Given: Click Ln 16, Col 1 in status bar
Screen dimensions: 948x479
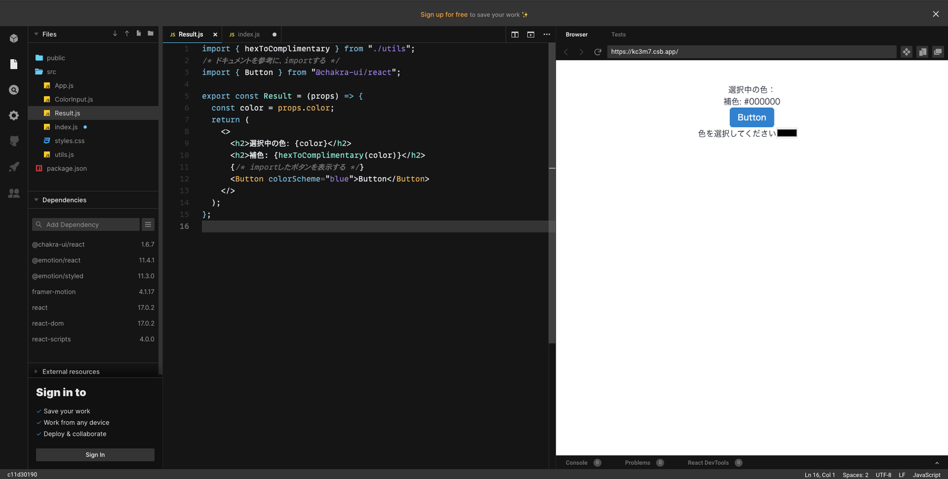Looking at the screenshot, I should click(x=819, y=475).
